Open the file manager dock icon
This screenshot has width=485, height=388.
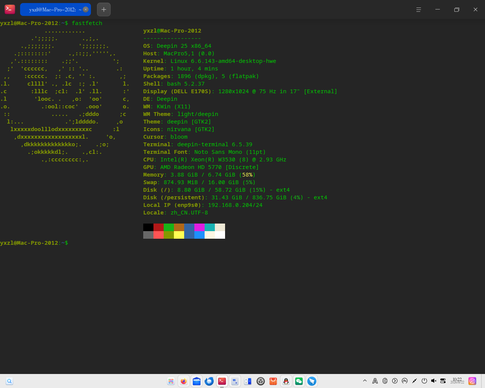pos(197,381)
